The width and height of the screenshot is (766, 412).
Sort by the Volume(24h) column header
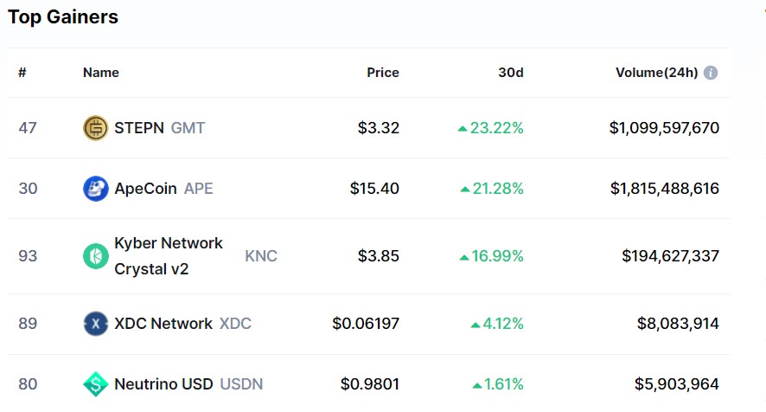click(656, 73)
